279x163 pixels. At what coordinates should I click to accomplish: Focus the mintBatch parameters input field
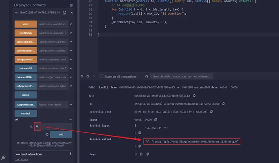53,33
